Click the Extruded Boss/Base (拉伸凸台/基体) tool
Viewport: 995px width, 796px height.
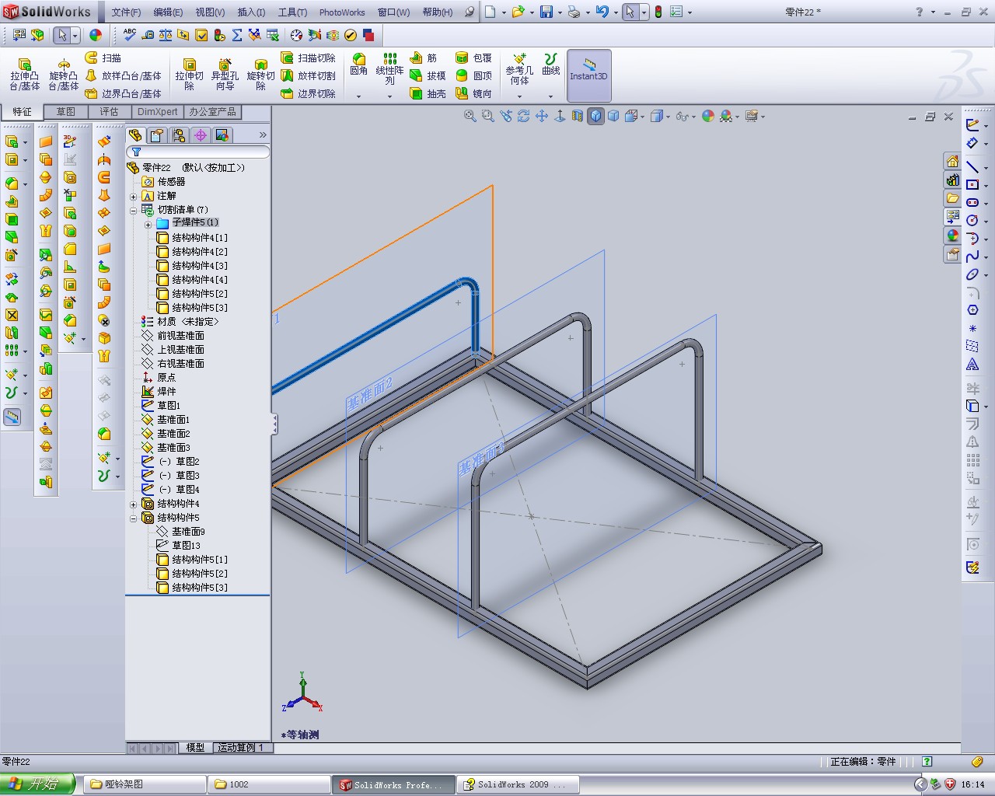pos(25,75)
